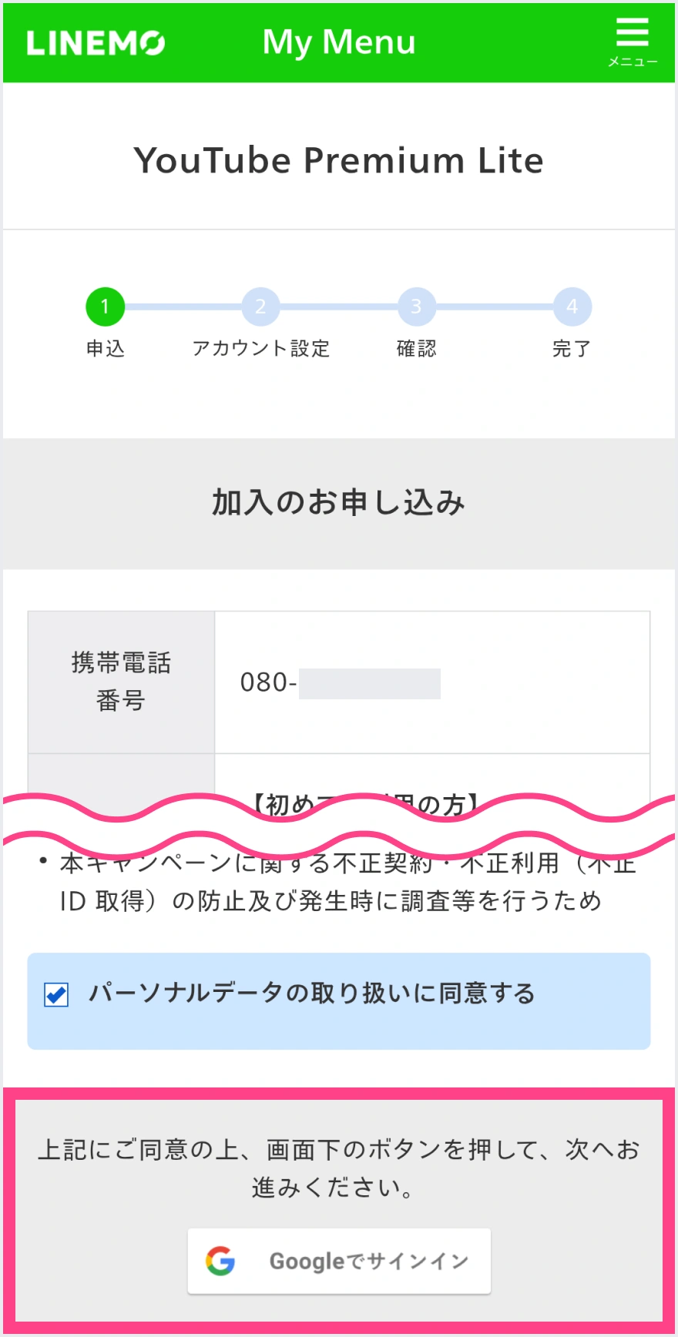This screenshot has width=678, height=1337.
Task: Click the My Menu header title
Action: point(339,42)
